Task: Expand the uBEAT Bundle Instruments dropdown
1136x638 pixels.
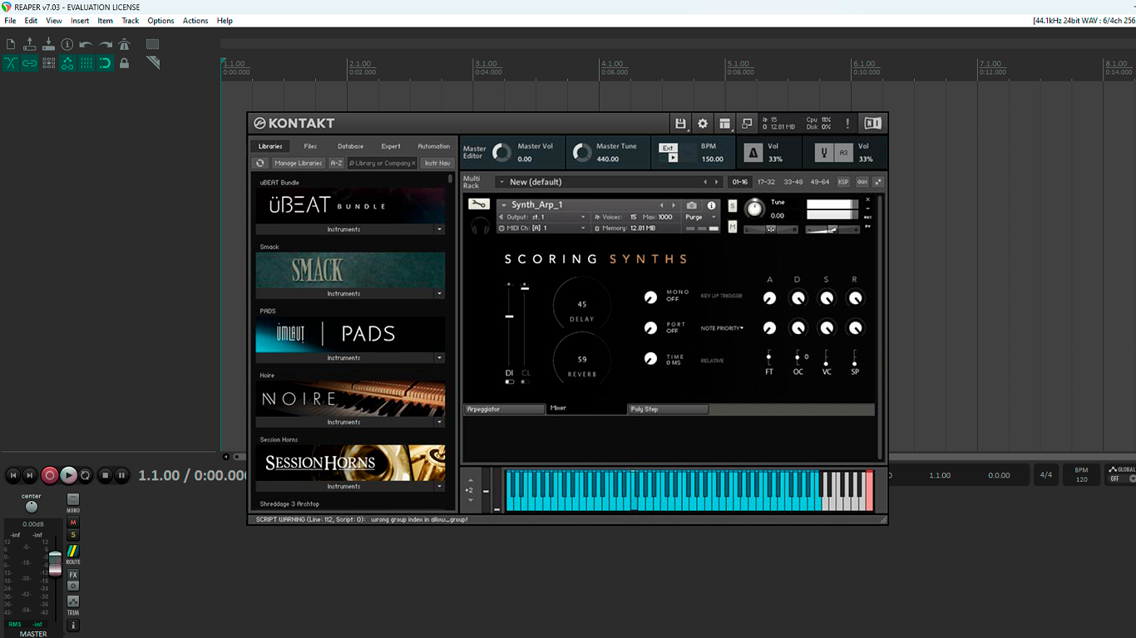Action: [440, 229]
